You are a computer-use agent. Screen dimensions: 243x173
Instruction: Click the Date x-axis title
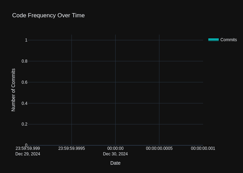click(115, 163)
